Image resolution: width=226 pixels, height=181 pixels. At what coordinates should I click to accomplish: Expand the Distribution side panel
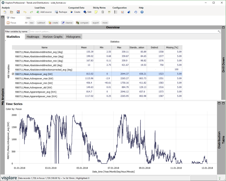coord(219,103)
